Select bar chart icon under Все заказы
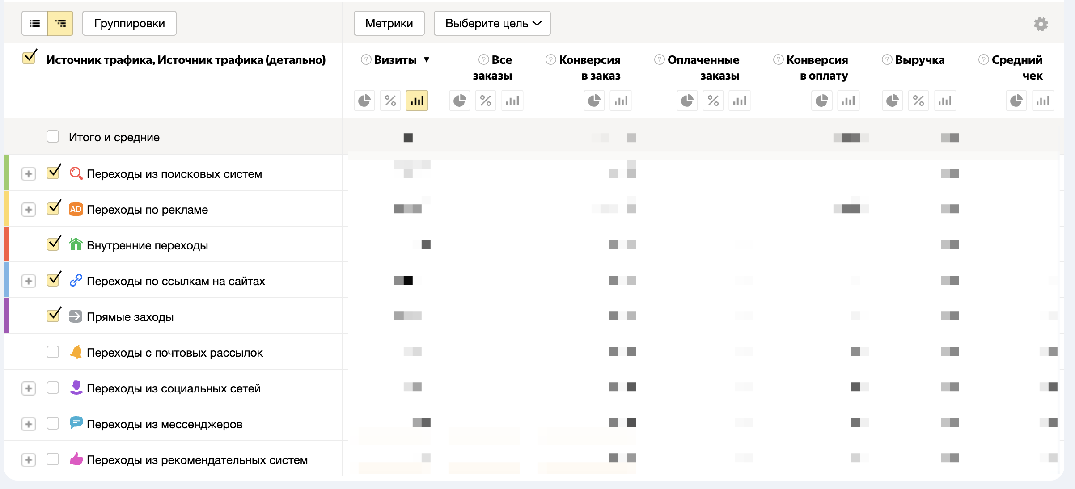The image size is (1075, 489). pyautogui.click(x=512, y=101)
